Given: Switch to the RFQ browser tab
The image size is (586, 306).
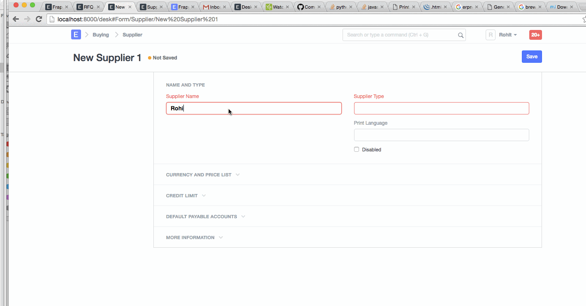Looking at the screenshot, I should pyautogui.click(x=88, y=7).
